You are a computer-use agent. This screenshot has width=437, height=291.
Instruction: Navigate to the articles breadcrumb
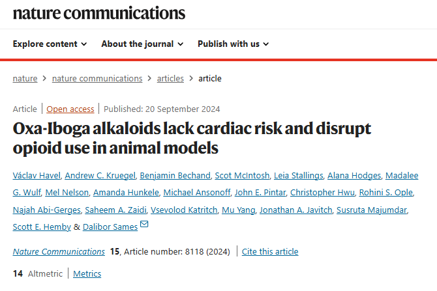pos(170,79)
